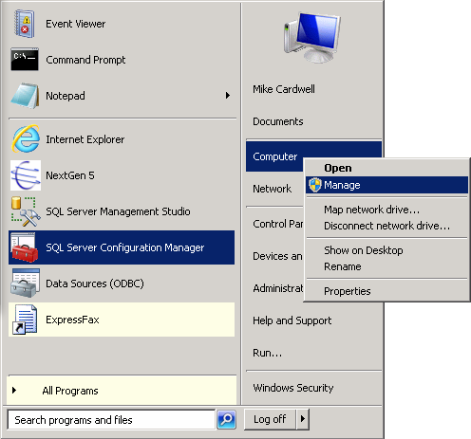
Task: Open the Run... dialog
Action: (x=267, y=353)
